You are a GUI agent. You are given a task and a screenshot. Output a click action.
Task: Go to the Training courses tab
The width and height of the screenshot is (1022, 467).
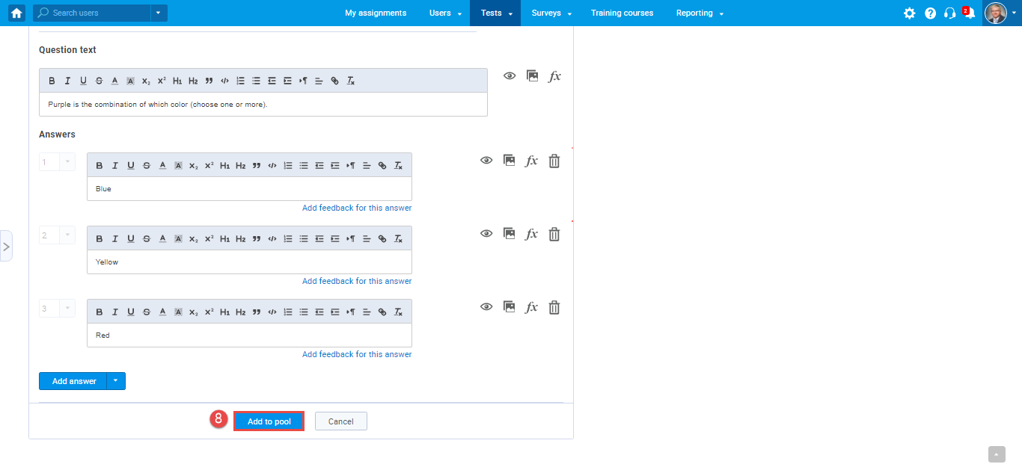point(622,13)
